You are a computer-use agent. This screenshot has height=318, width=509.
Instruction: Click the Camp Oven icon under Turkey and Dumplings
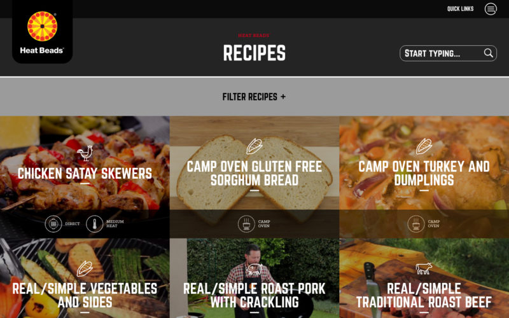416,224
